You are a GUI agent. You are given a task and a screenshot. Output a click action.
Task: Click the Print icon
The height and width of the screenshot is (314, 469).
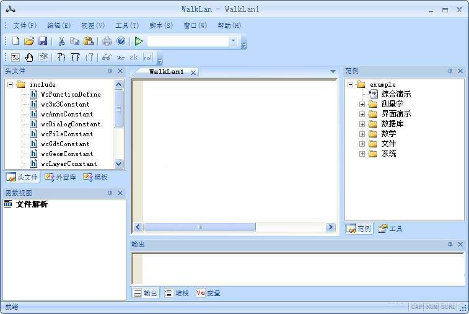click(107, 41)
